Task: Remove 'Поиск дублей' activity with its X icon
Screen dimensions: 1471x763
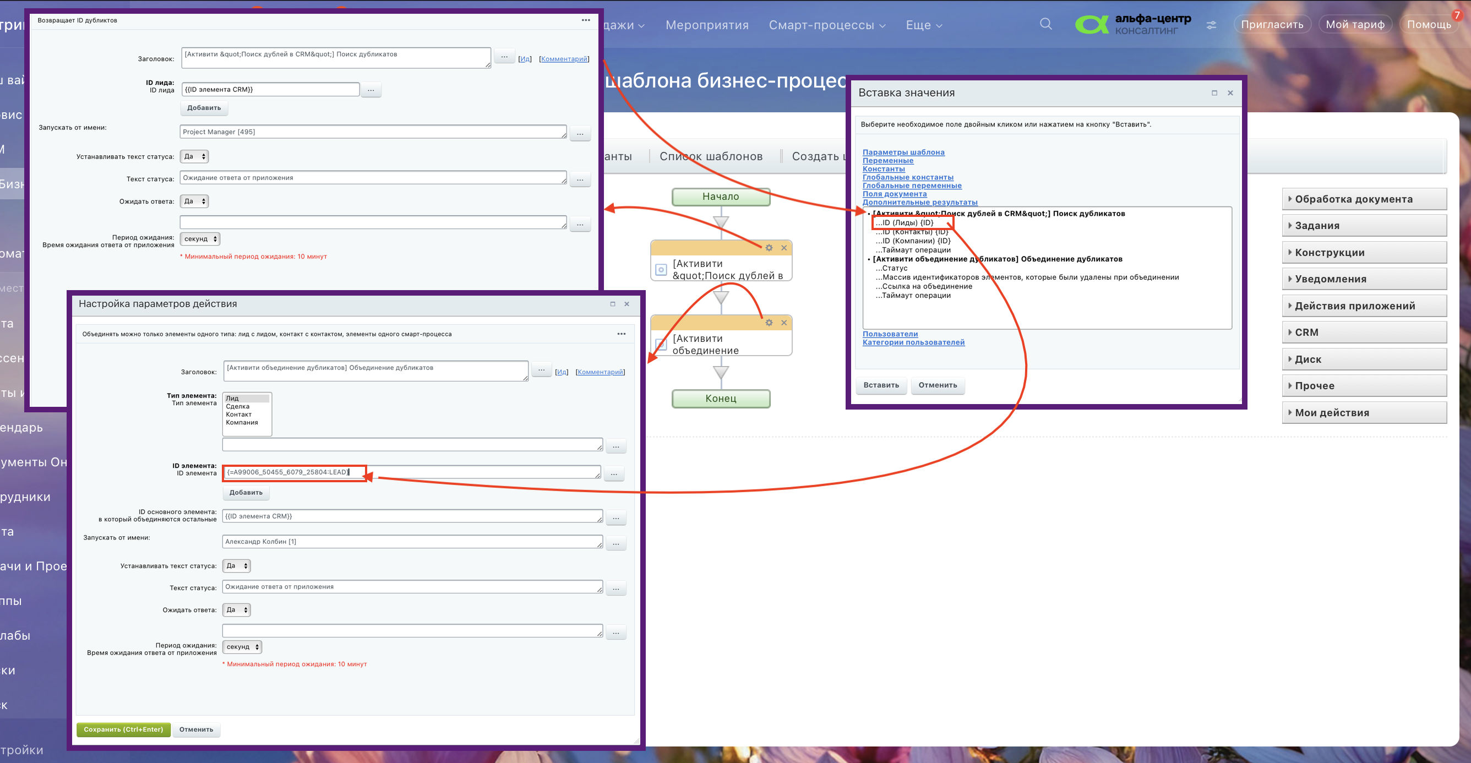Action: coord(784,248)
